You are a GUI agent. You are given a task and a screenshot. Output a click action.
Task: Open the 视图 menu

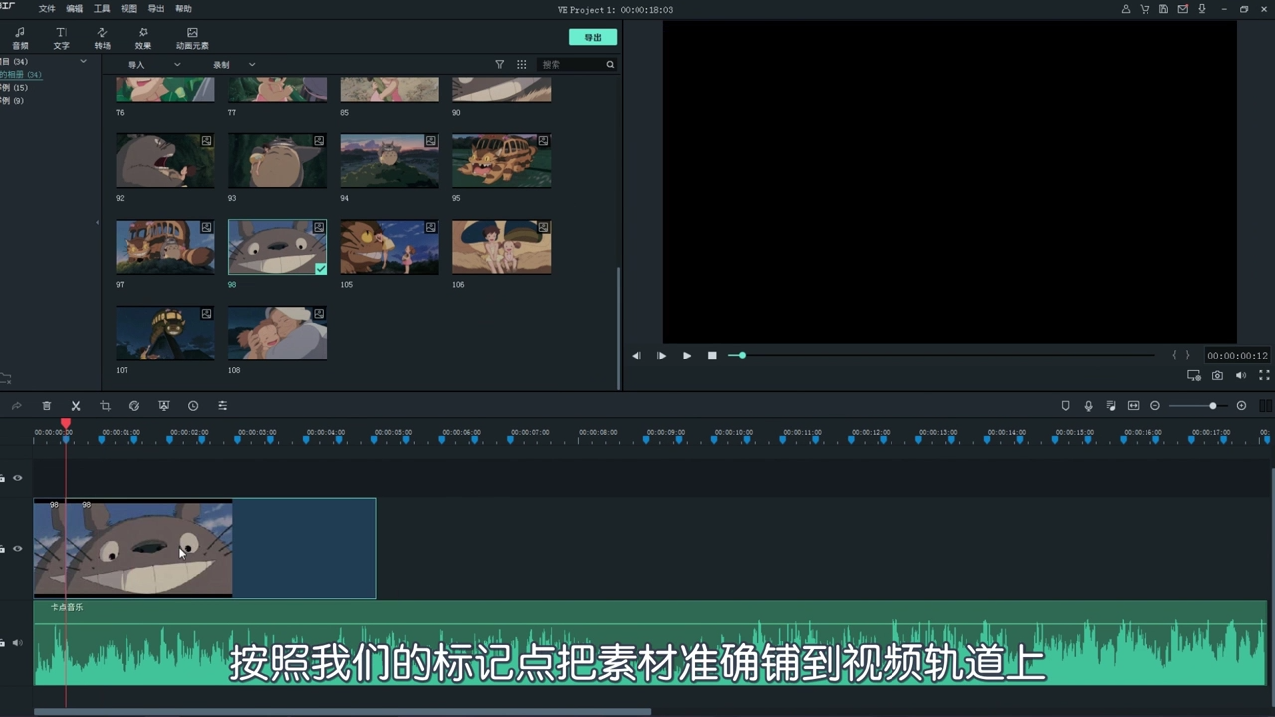[x=128, y=9]
